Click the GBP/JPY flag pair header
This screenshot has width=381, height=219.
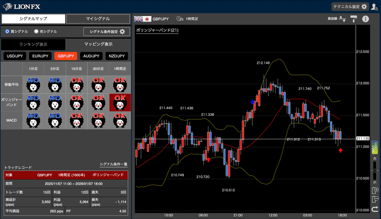152,19
